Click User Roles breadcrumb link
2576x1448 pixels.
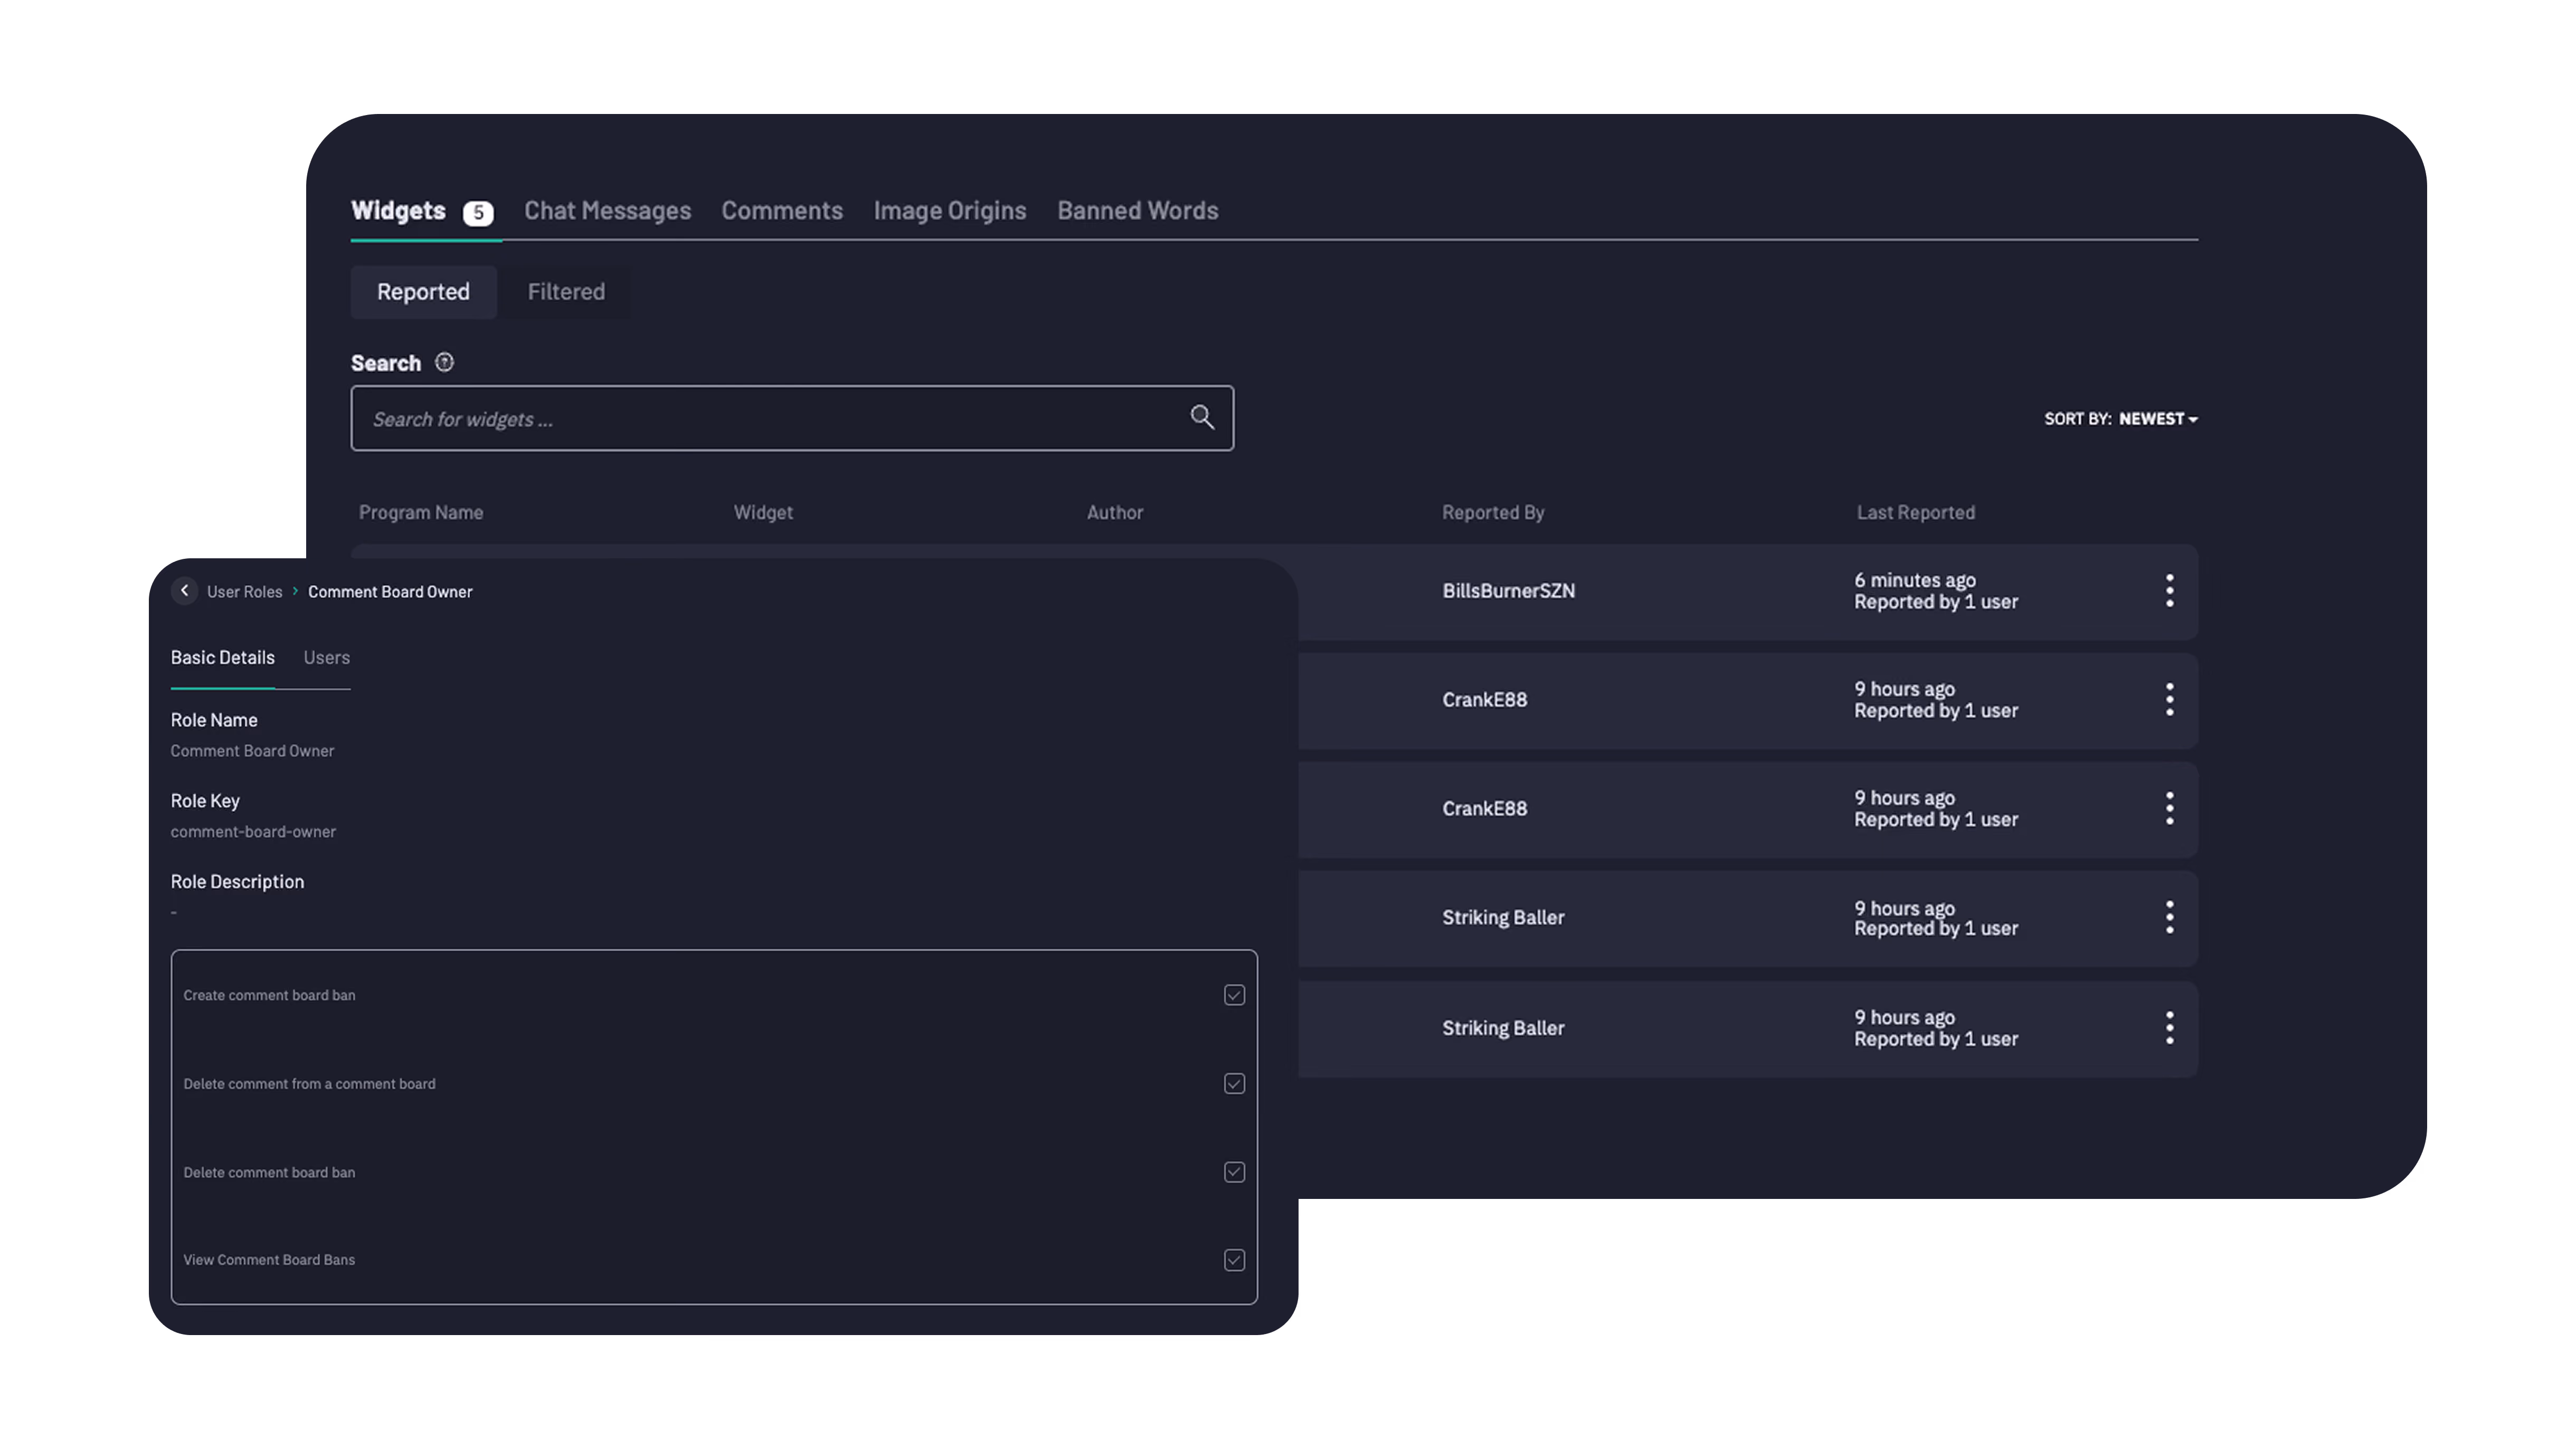pos(245,592)
